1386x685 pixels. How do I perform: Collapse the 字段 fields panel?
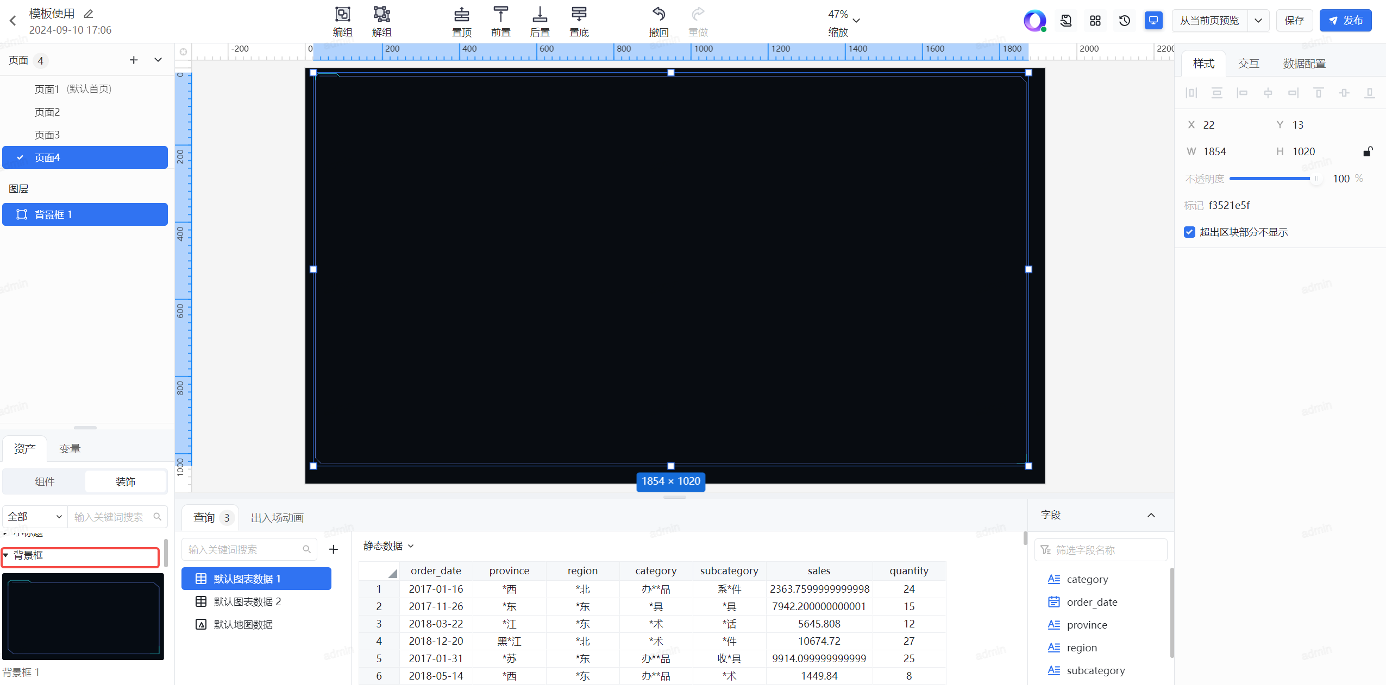click(1151, 515)
